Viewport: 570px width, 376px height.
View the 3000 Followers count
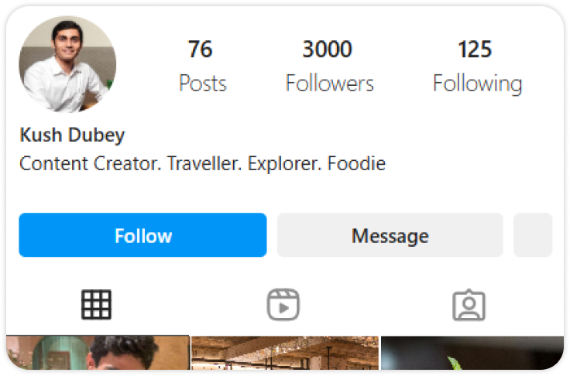point(329,66)
